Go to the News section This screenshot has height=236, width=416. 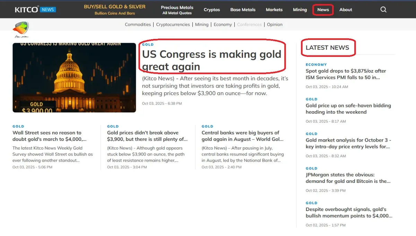[323, 10]
